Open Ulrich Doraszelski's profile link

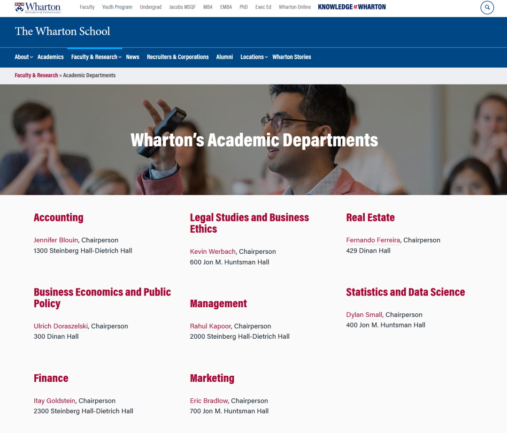click(x=61, y=327)
